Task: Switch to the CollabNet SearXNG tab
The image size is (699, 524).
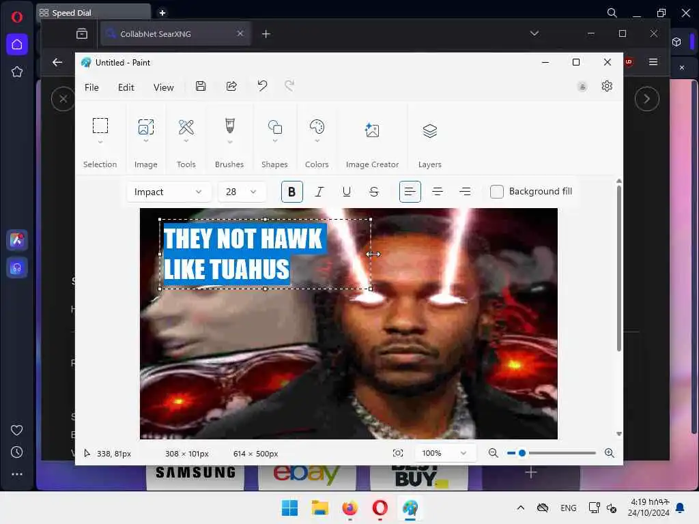Action: pos(175,34)
